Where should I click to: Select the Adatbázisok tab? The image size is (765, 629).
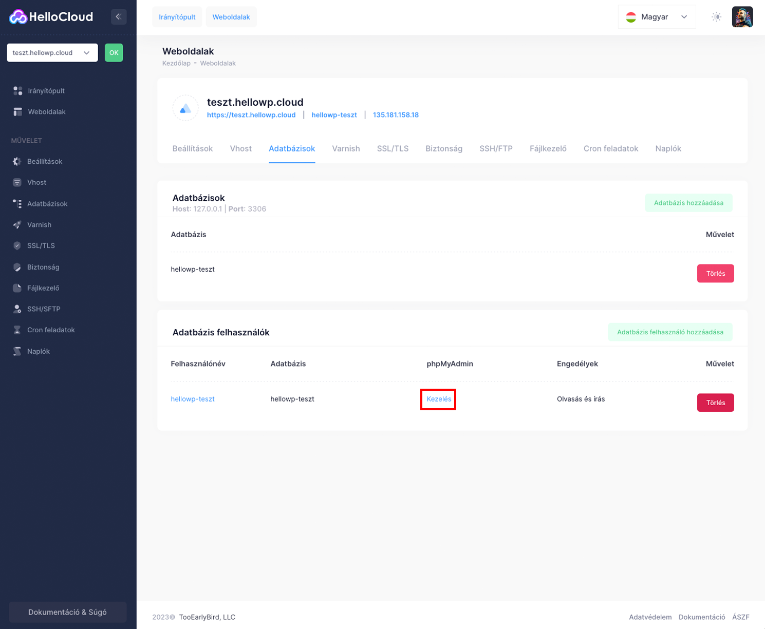[292, 148]
